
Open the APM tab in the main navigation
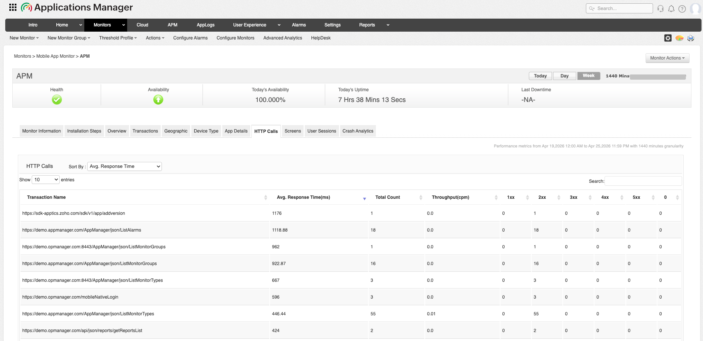172,25
